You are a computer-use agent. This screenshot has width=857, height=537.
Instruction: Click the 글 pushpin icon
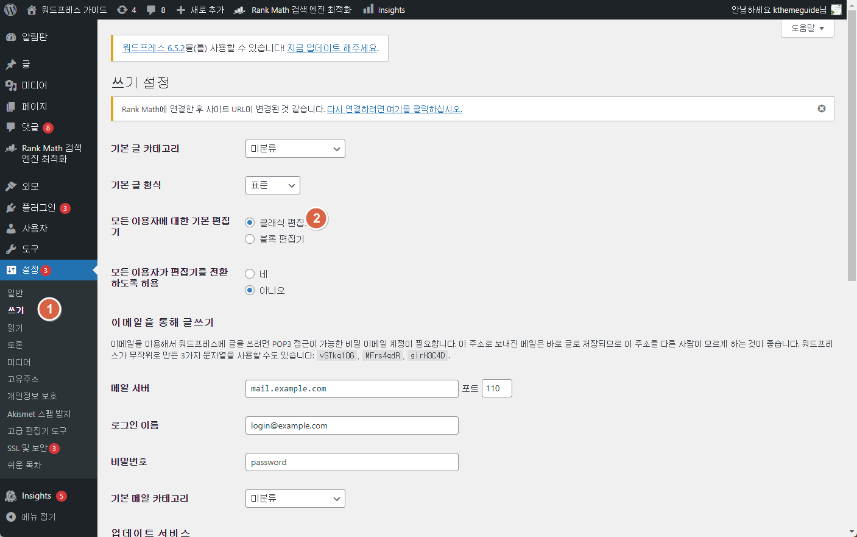(11, 64)
